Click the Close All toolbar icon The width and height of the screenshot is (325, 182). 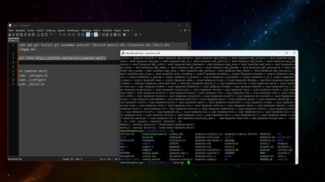point(29,35)
